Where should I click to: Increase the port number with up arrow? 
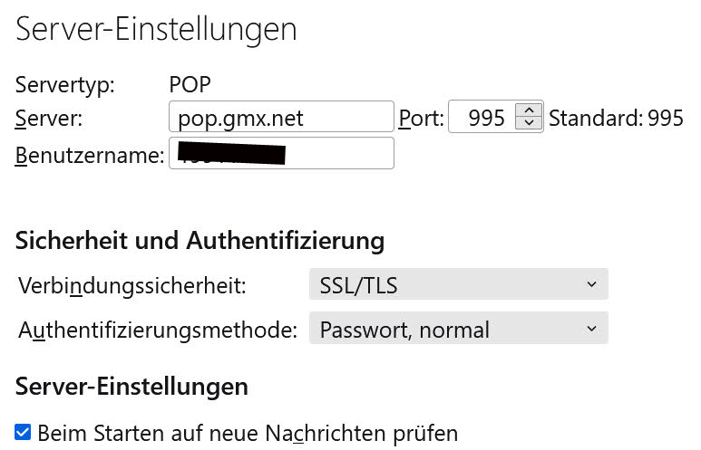(x=529, y=110)
